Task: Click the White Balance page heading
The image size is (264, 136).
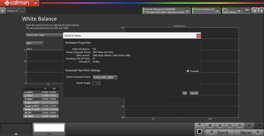Action: tap(39, 19)
